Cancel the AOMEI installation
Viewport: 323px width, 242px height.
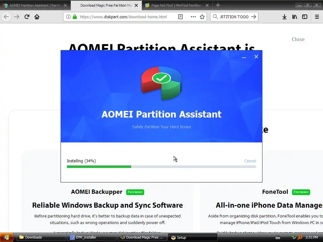click(250, 161)
